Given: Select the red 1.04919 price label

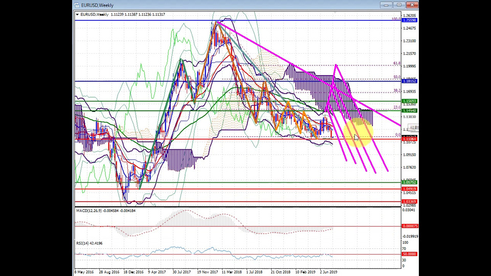Looking at the screenshot, I should tap(410, 189).
